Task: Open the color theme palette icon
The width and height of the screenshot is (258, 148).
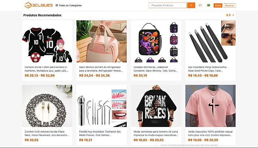Action: [x=200, y=5]
